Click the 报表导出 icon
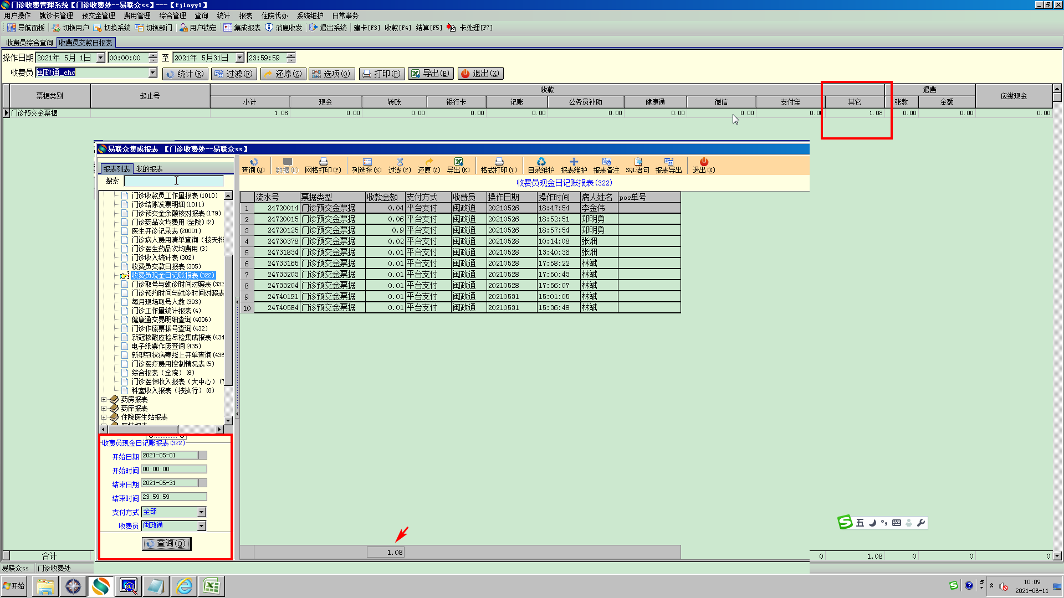The height and width of the screenshot is (598, 1064). (x=668, y=162)
